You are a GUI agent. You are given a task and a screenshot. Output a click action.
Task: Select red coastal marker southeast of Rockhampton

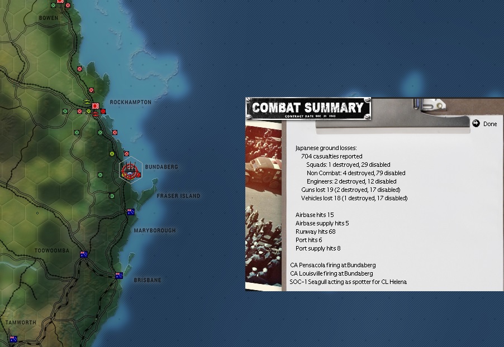pyautogui.click(x=115, y=132)
